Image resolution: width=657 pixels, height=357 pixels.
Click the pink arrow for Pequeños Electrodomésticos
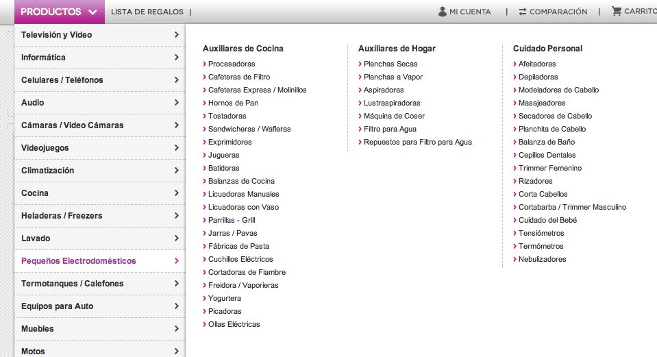coord(176,261)
